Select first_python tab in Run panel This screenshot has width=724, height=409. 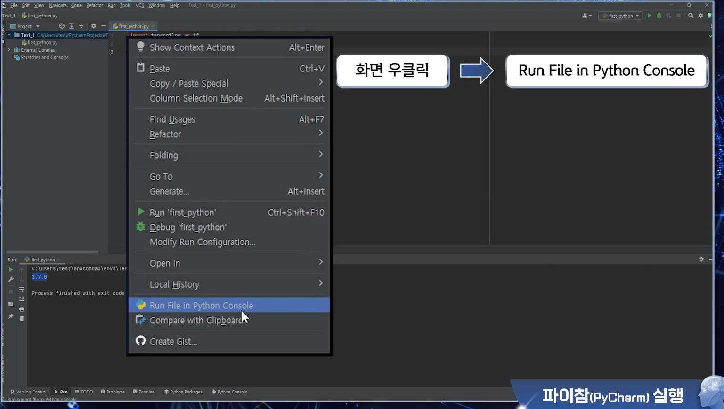tap(42, 260)
